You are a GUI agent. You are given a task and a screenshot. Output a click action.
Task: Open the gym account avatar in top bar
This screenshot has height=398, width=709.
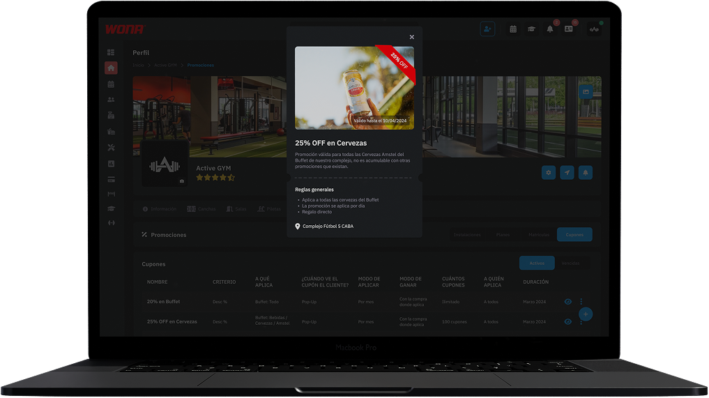pyautogui.click(x=594, y=29)
